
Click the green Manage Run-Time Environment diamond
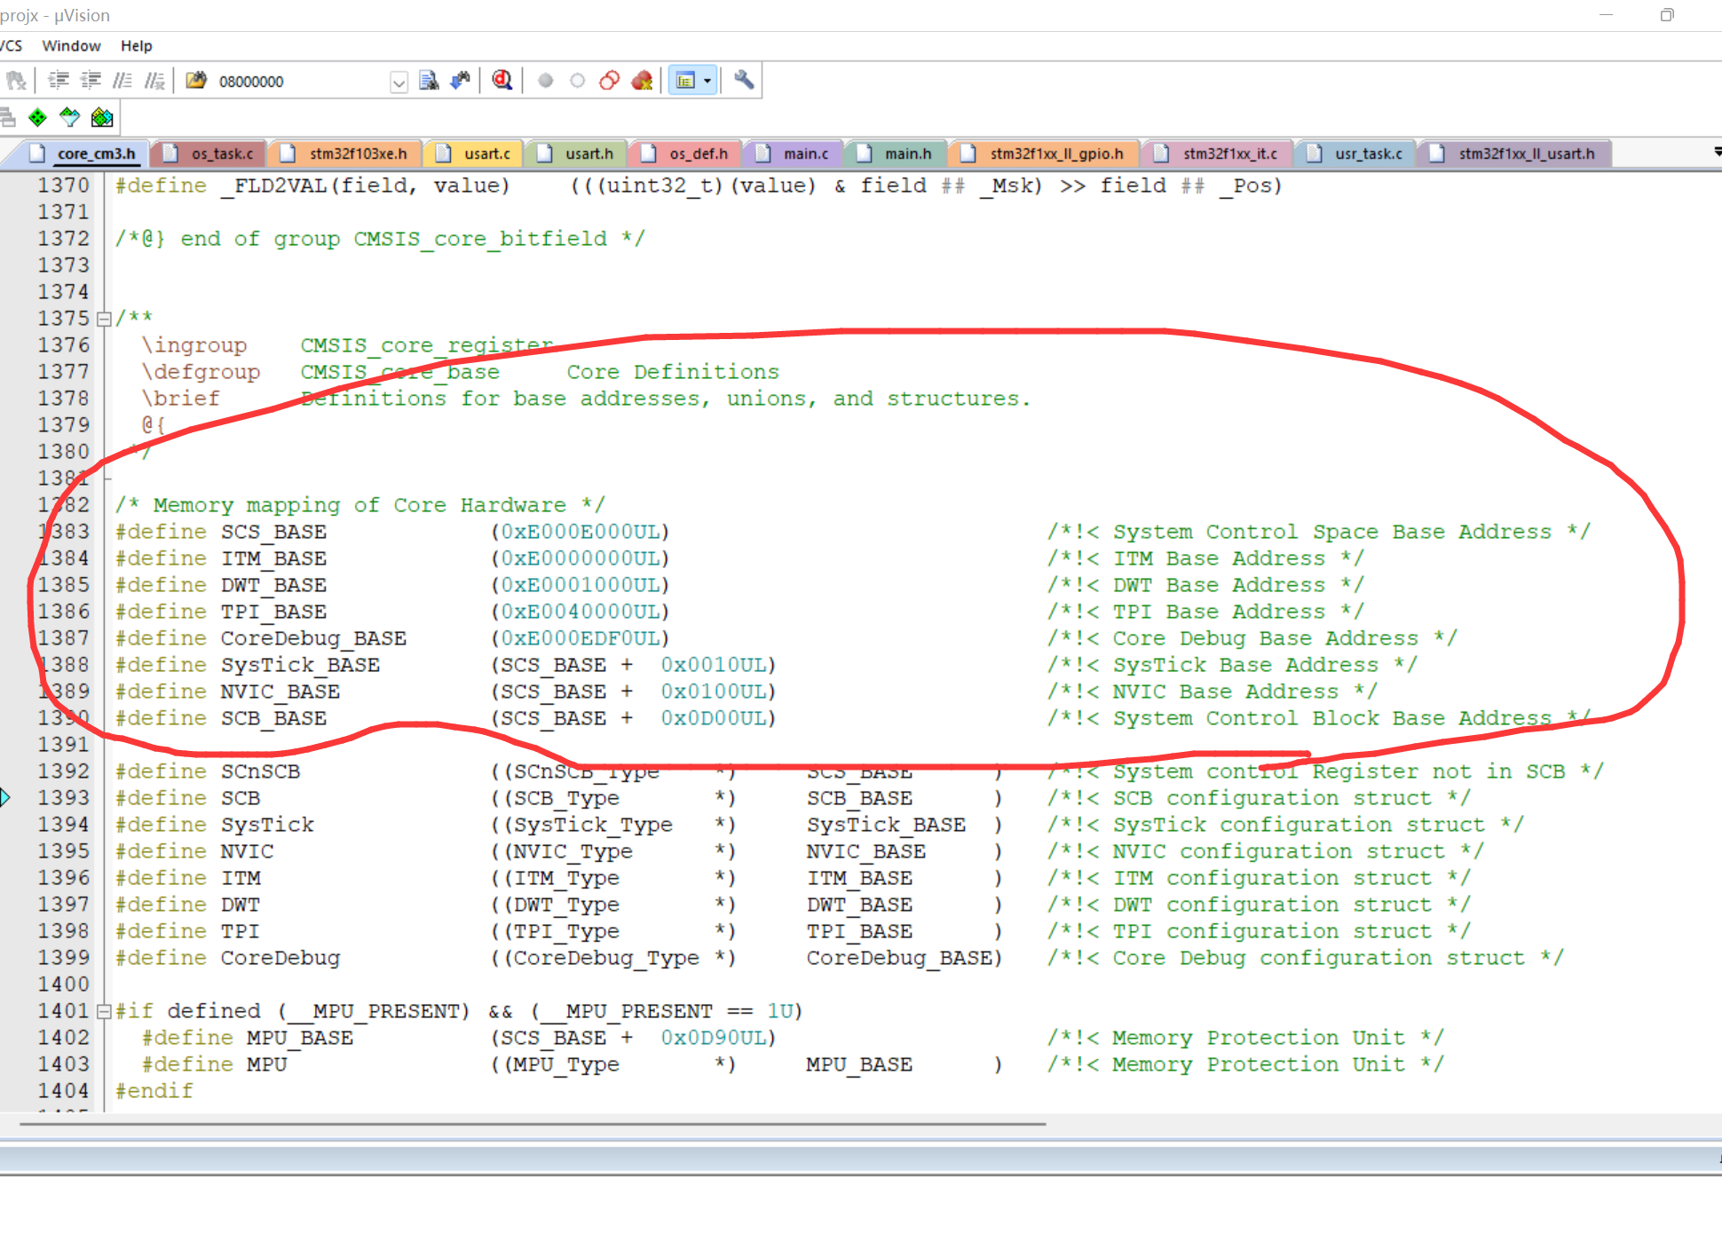click(37, 117)
